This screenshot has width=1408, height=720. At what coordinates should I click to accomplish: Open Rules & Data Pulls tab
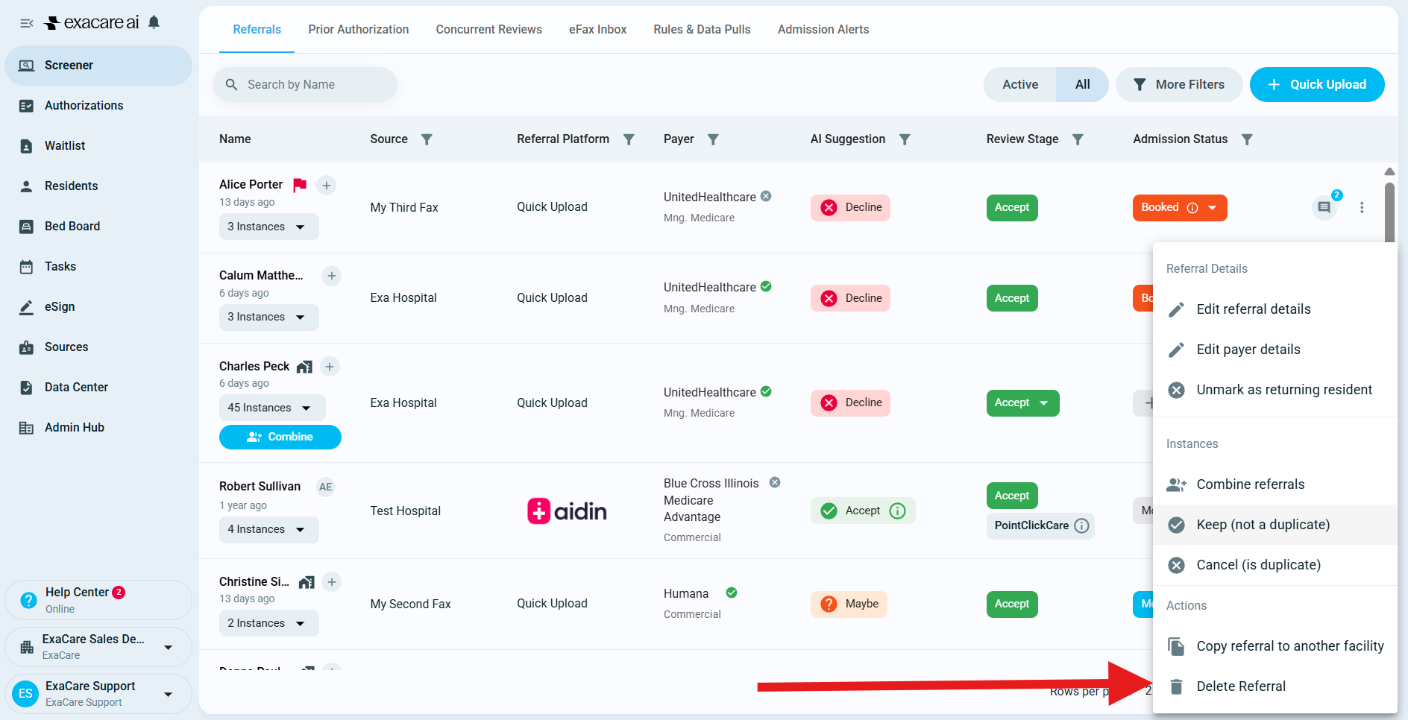coord(703,30)
